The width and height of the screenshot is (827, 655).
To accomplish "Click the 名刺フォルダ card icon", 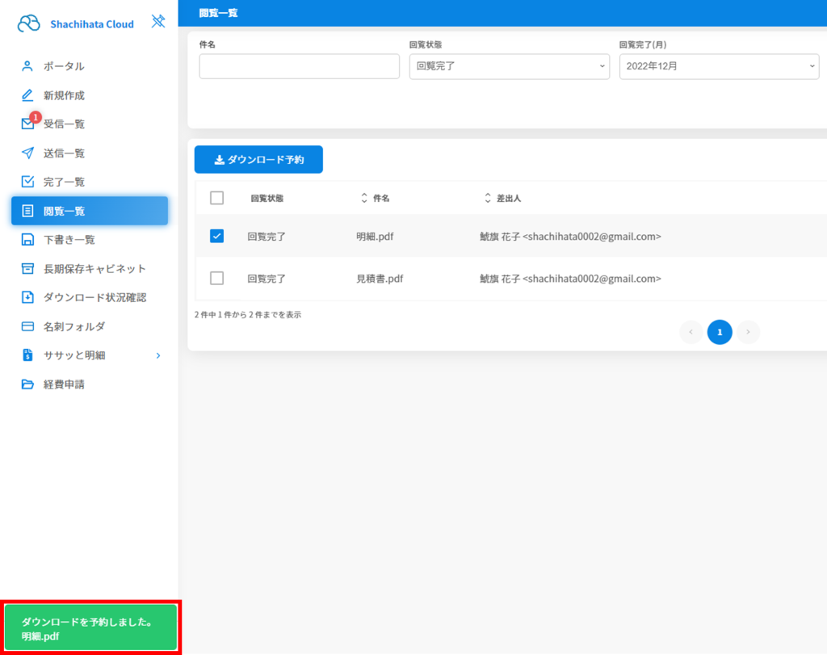I will (x=27, y=326).
